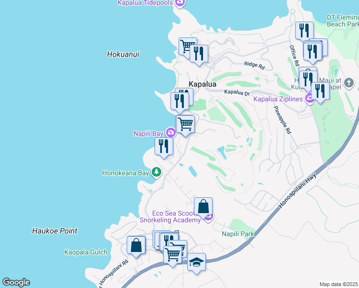Viewport: 359px width, 288px height.
Task: Select the restaurant marker above Kapalua Ziplines label
Action: 308,80
